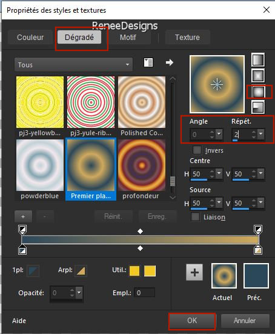Select the radial gradient style icon

258,107
